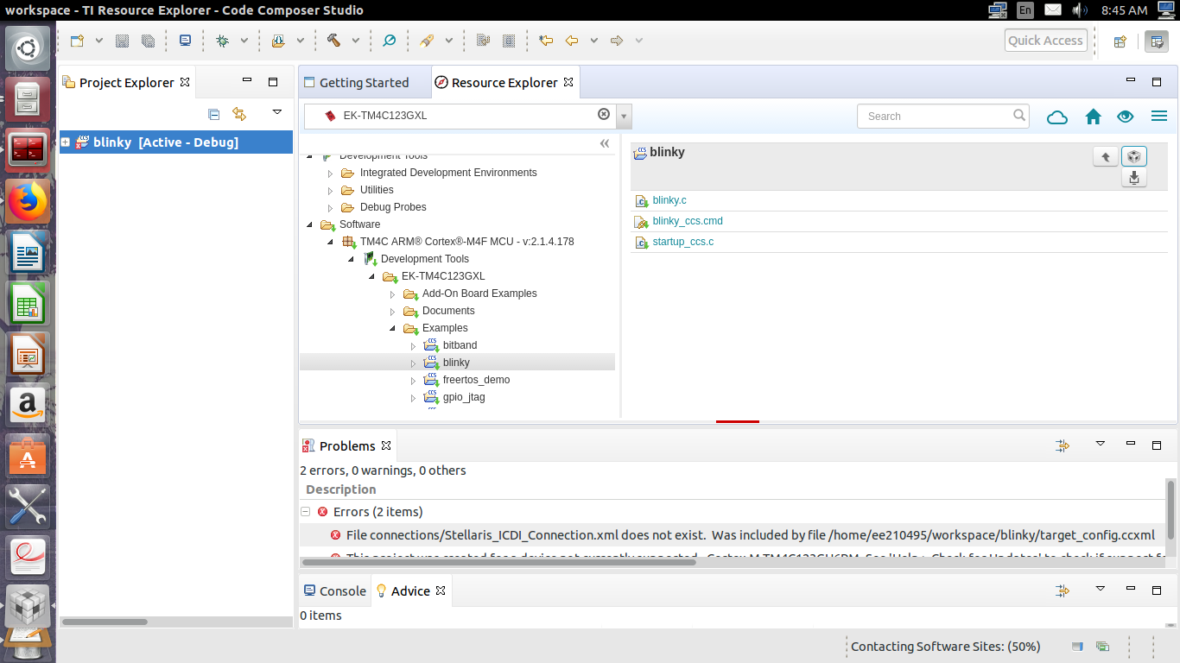Select the gpio_jtag example in tree
This screenshot has height=663, width=1180.
[x=464, y=397]
